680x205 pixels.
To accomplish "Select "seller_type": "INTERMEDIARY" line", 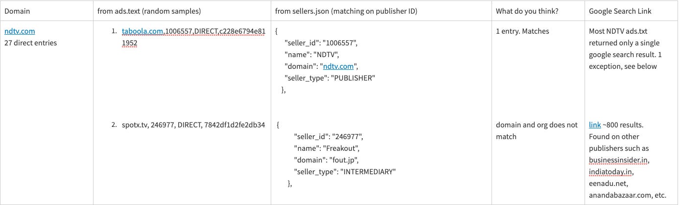I will point(344,172).
